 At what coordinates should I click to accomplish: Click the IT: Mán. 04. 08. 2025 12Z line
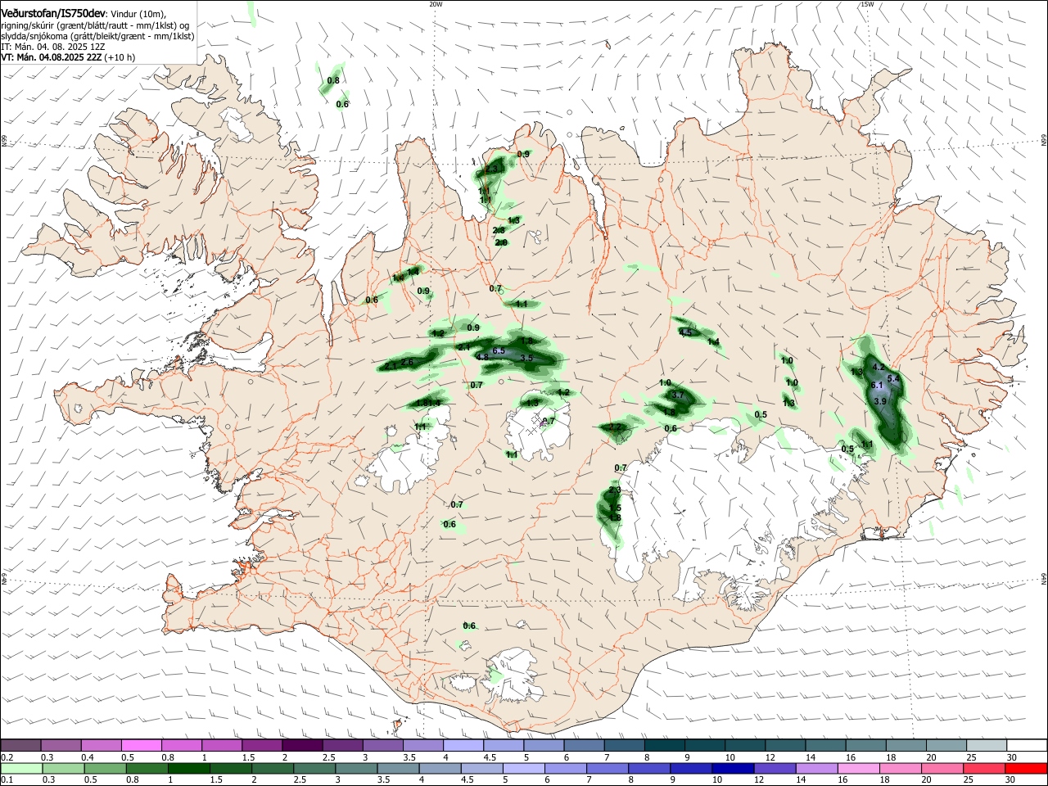coord(53,47)
